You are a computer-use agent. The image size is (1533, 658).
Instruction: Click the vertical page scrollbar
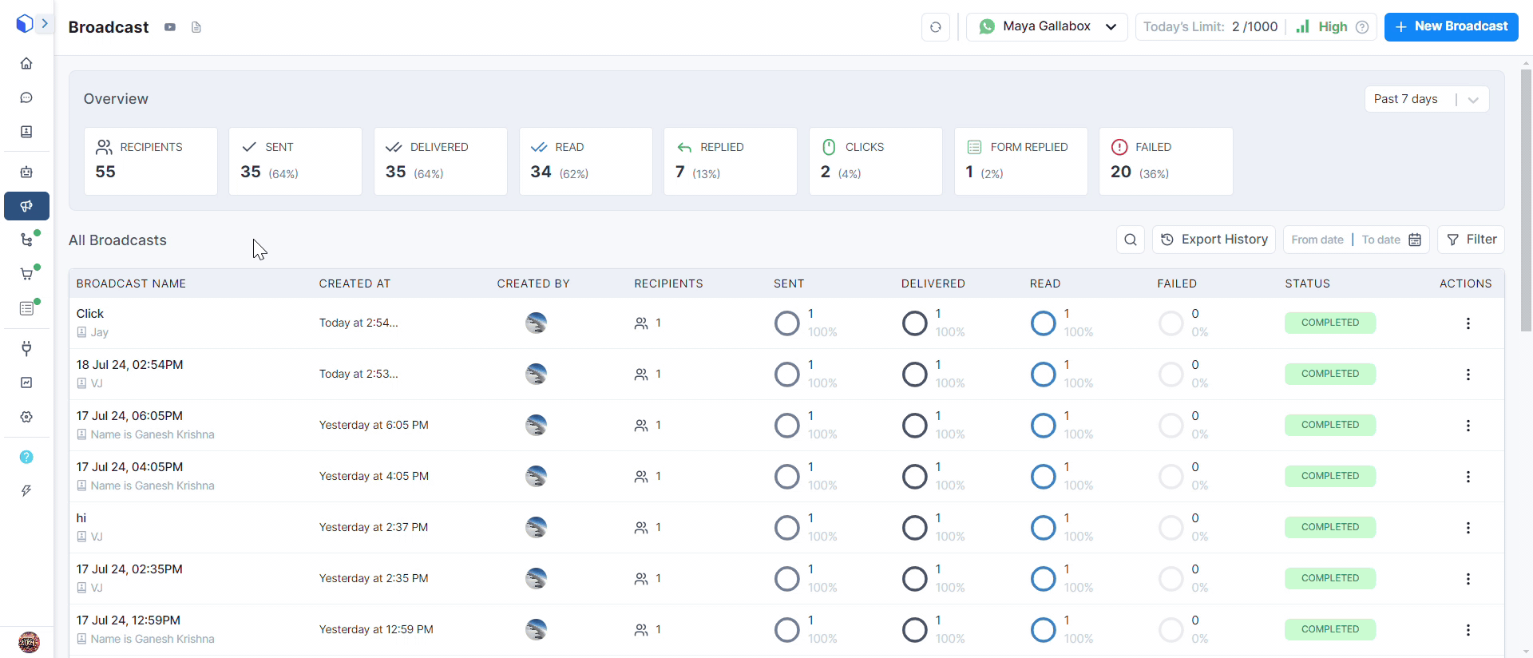click(x=1526, y=200)
